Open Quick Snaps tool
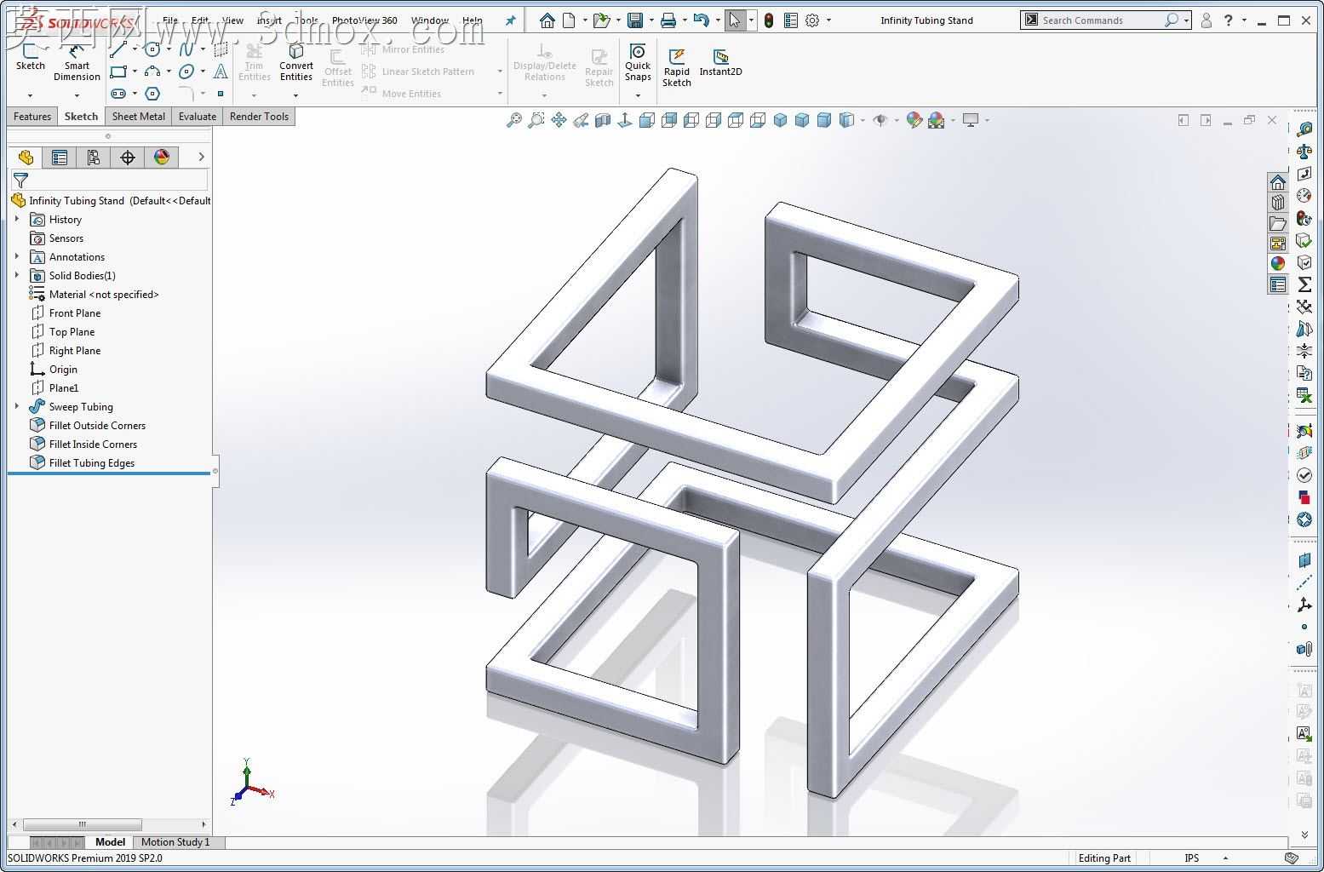This screenshot has width=1324, height=872. click(638, 62)
